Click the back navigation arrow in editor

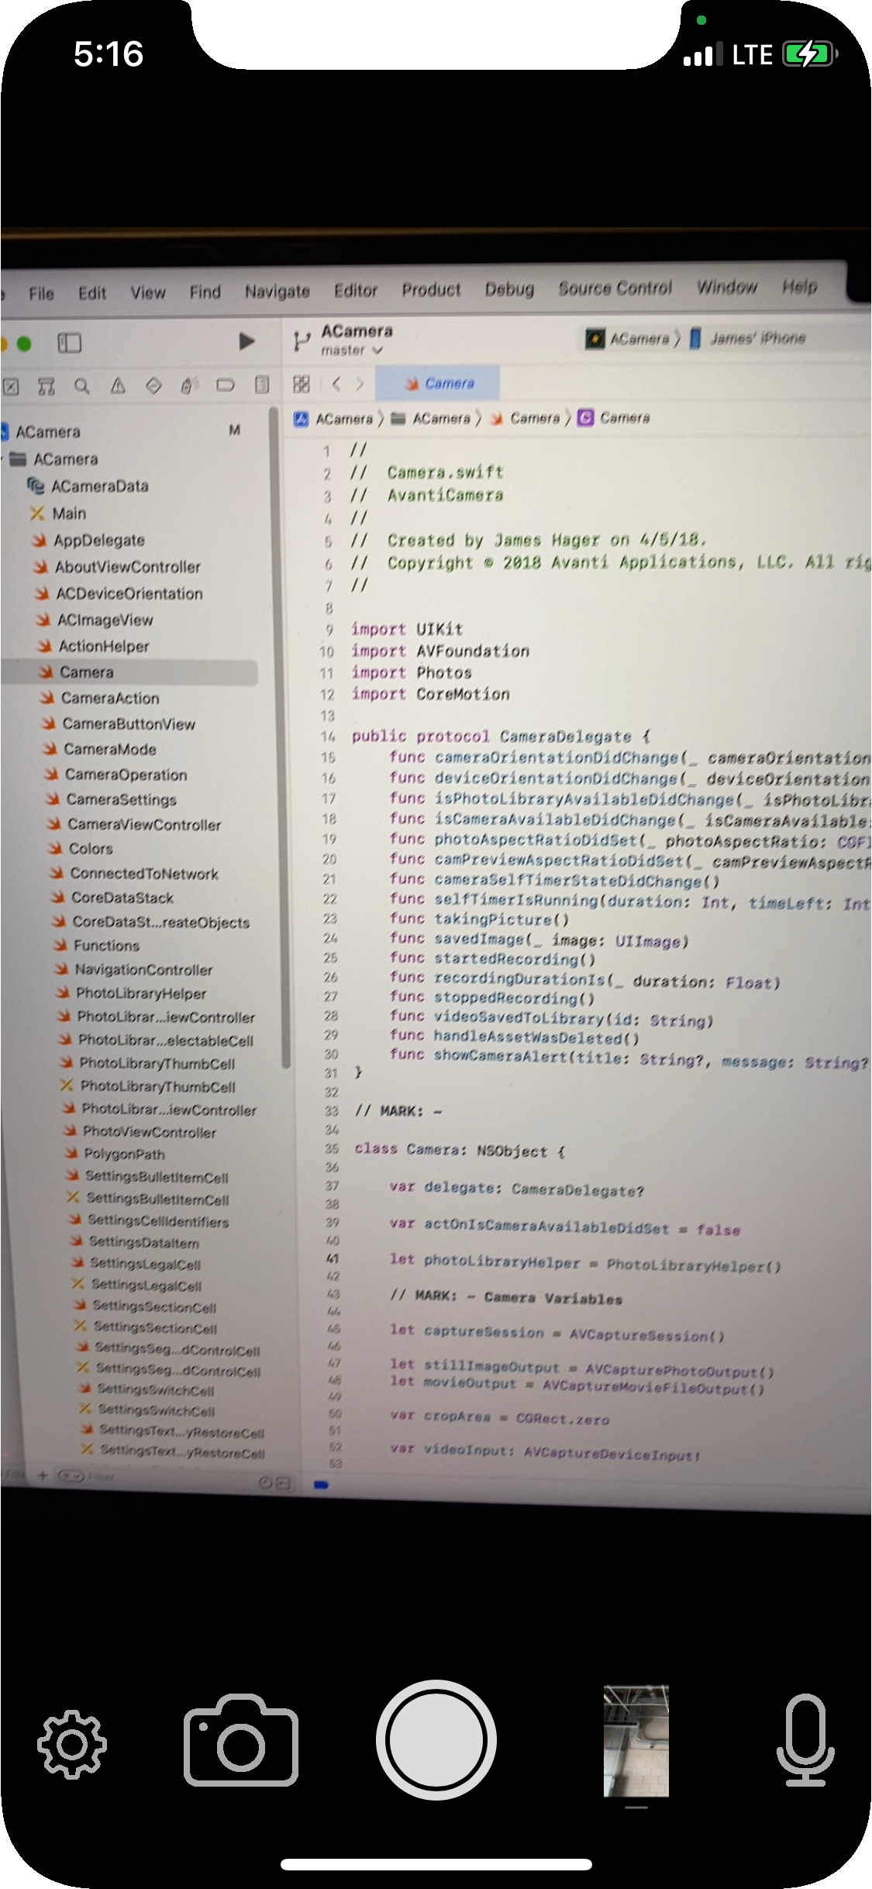click(336, 384)
